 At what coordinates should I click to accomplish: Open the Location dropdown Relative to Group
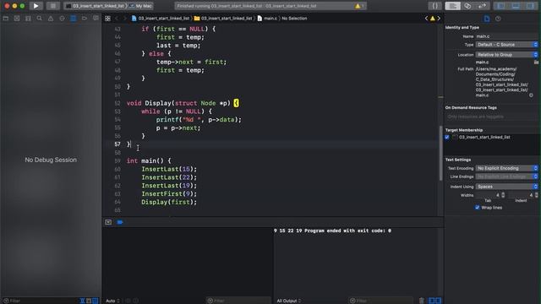pyautogui.click(x=506, y=54)
